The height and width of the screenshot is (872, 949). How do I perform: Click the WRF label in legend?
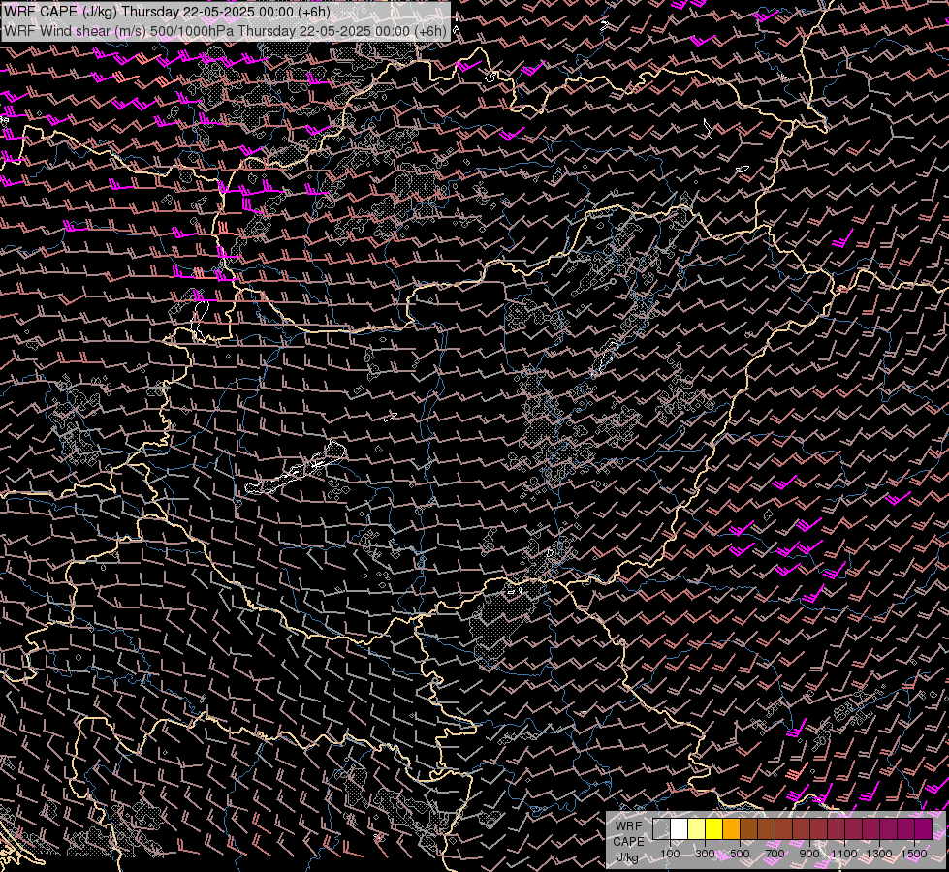coord(628,826)
